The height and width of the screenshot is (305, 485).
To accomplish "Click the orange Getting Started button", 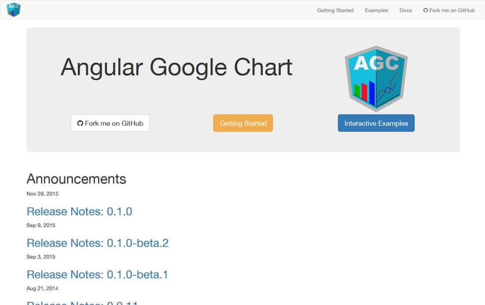I will click(x=243, y=123).
